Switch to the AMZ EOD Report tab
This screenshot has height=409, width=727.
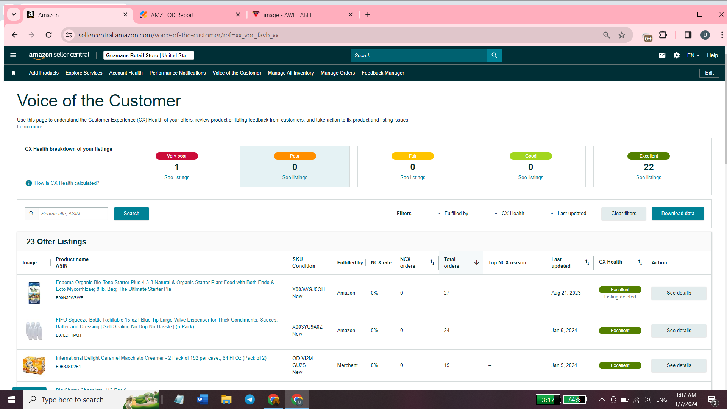click(x=190, y=15)
